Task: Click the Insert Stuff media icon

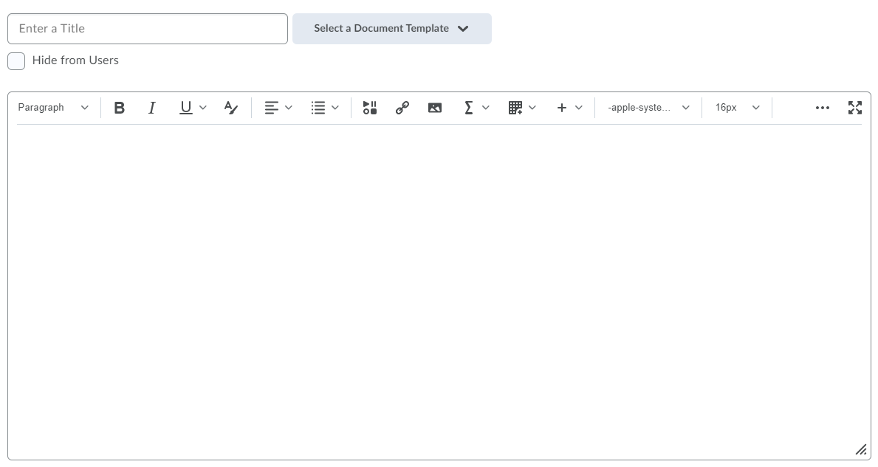Action: click(370, 108)
